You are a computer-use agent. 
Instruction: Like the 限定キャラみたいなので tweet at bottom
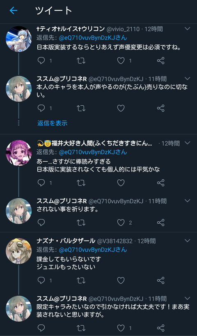coord(121,328)
